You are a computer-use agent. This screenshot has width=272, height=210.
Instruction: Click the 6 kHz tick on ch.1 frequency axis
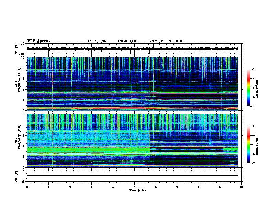[x=24, y=79]
